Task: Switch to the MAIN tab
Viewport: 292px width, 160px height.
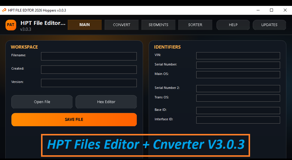Action: point(85,25)
